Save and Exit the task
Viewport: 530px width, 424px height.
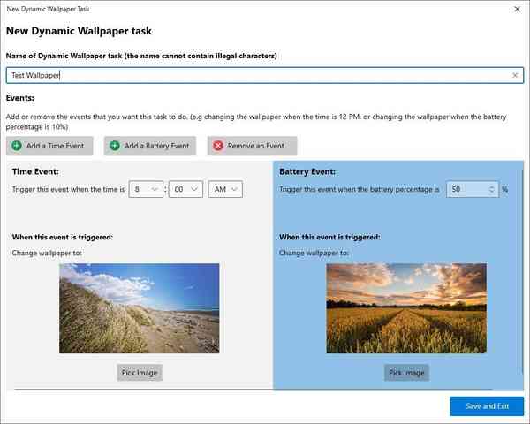(x=487, y=406)
